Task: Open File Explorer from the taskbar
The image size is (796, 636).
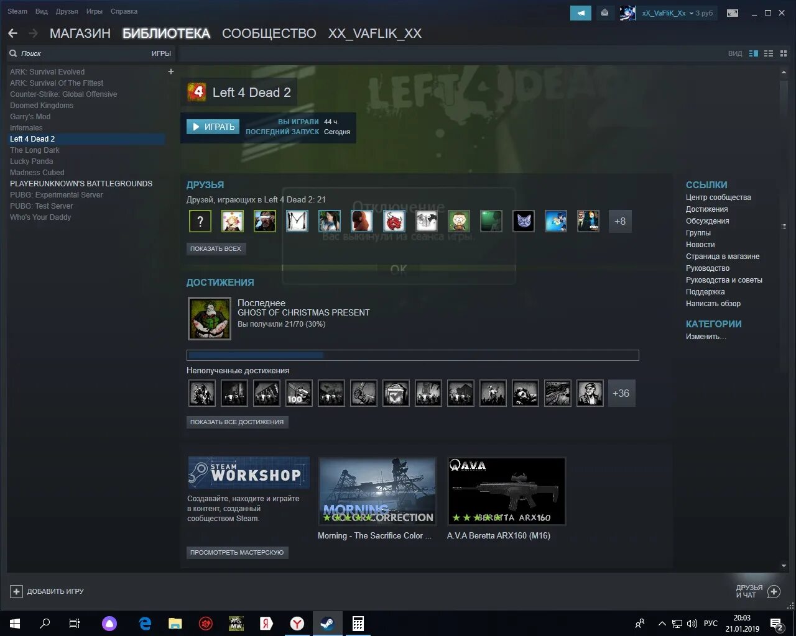Action: tap(175, 624)
